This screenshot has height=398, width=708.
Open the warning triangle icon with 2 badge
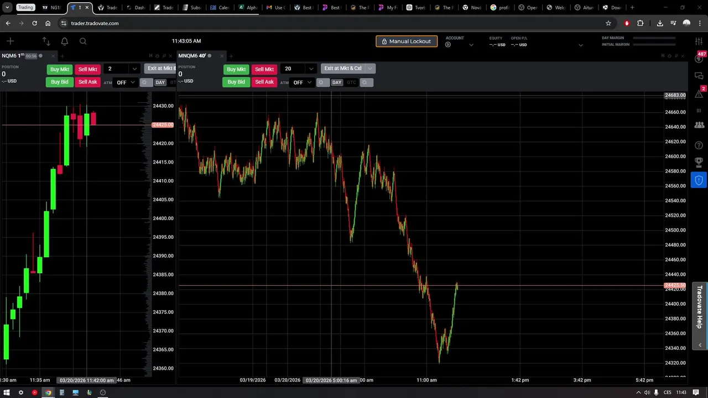click(699, 93)
